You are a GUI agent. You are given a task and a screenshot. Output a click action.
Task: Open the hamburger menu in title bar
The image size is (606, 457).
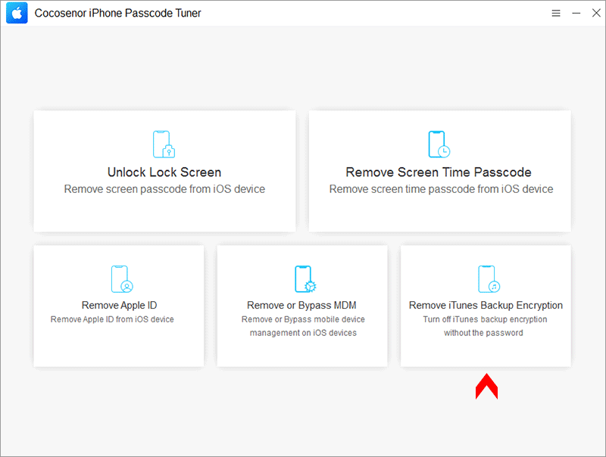coord(556,13)
